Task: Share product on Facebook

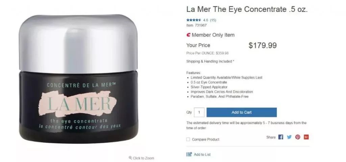Action: click(281, 137)
